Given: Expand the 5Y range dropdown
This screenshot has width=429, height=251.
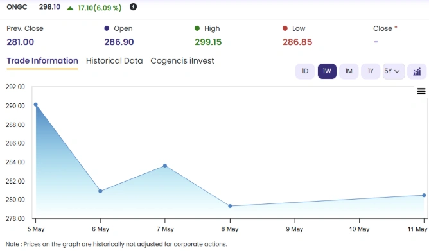Looking at the screenshot, I should [x=394, y=71].
